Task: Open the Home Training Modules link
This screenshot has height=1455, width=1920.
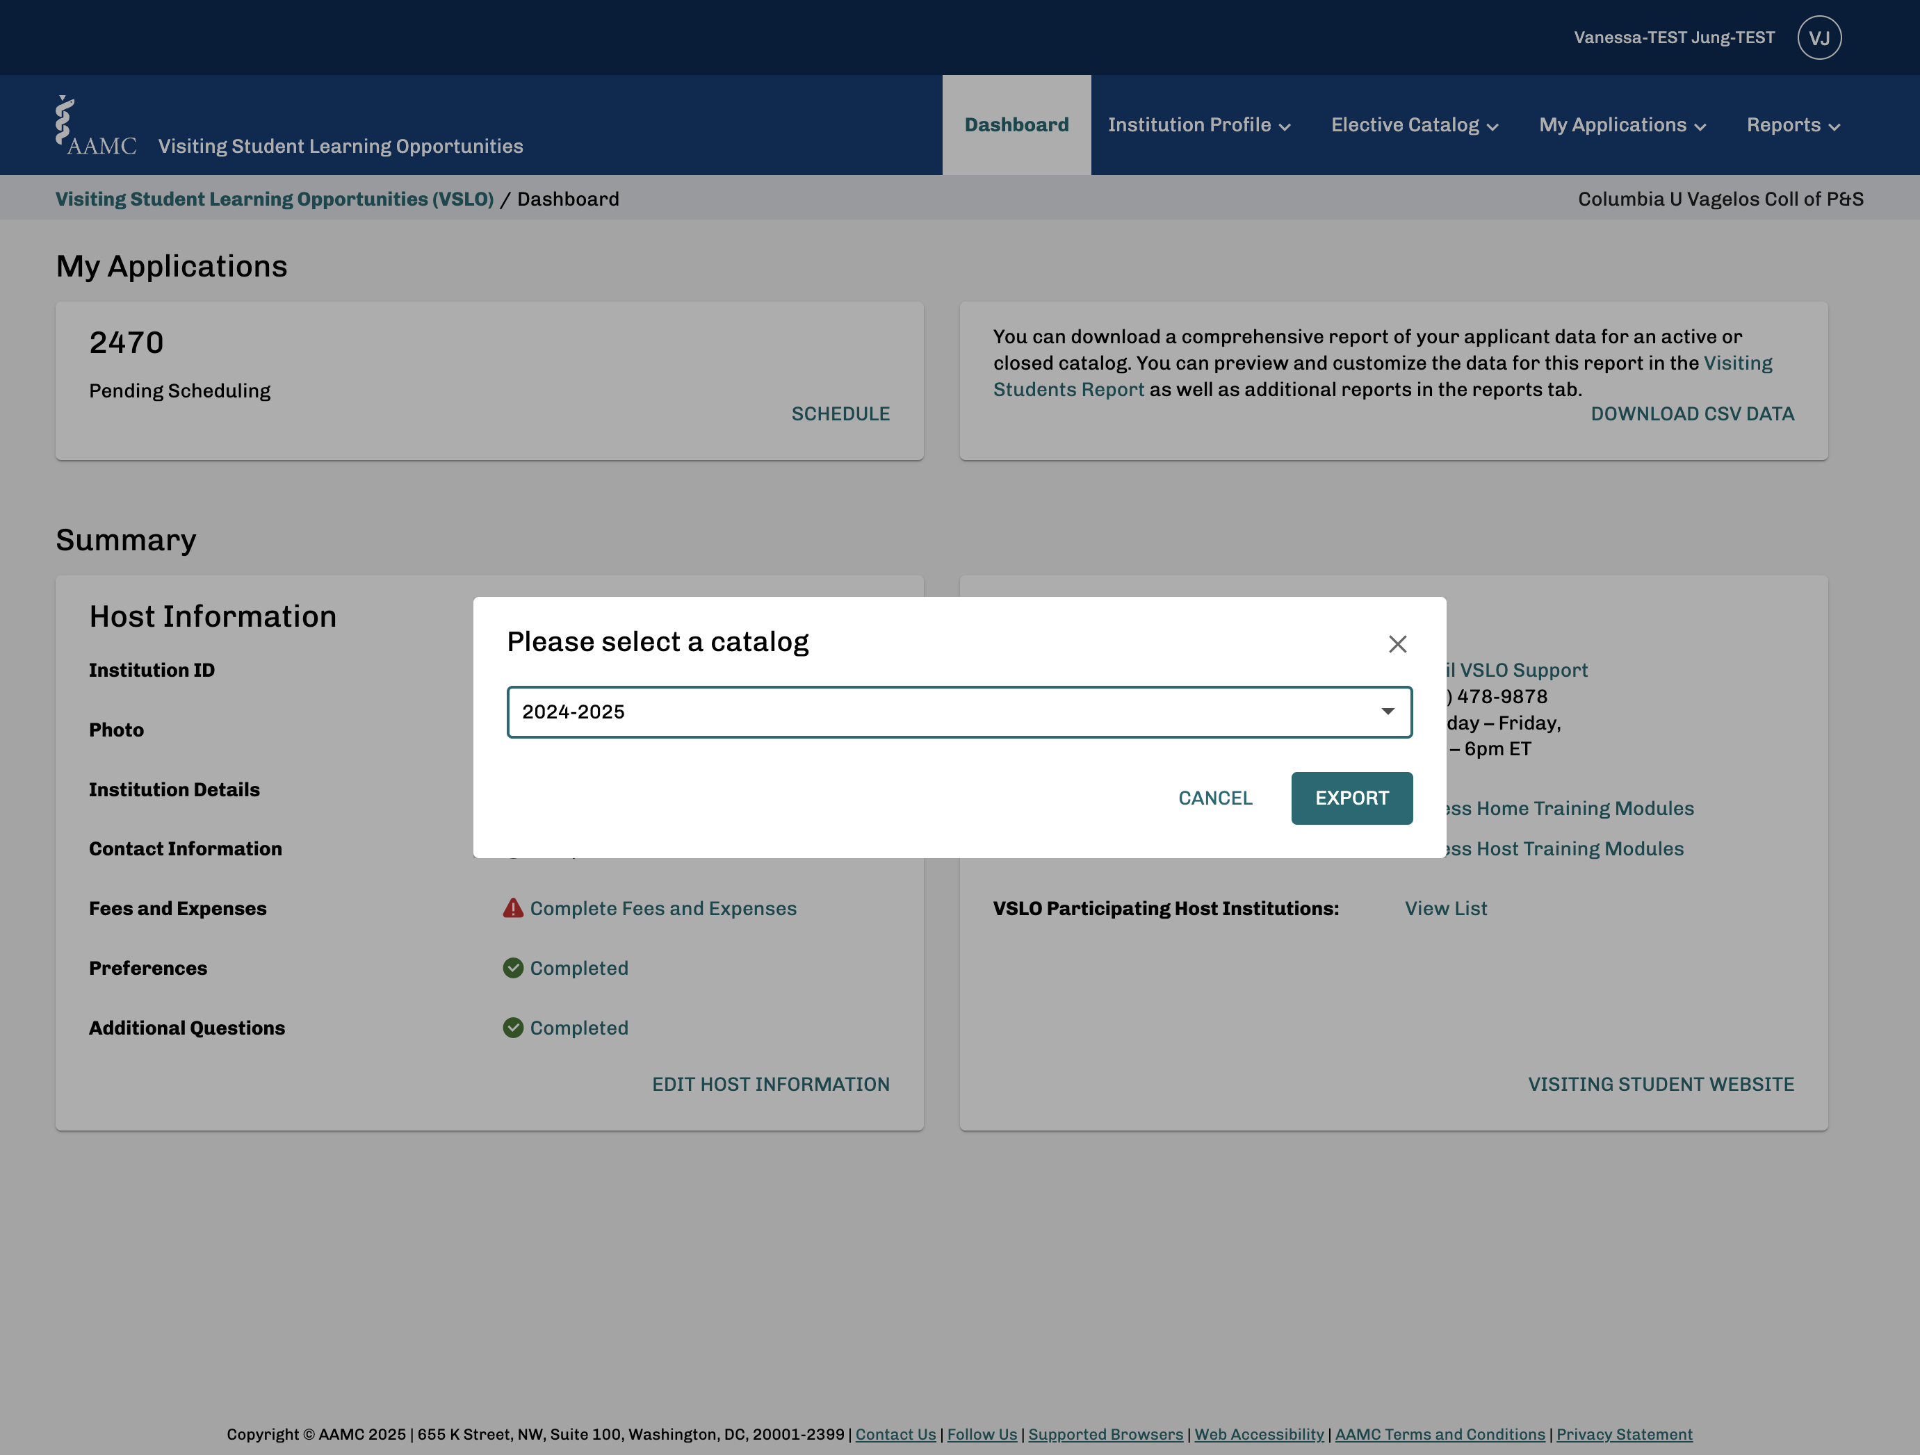Action: point(1570,809)
